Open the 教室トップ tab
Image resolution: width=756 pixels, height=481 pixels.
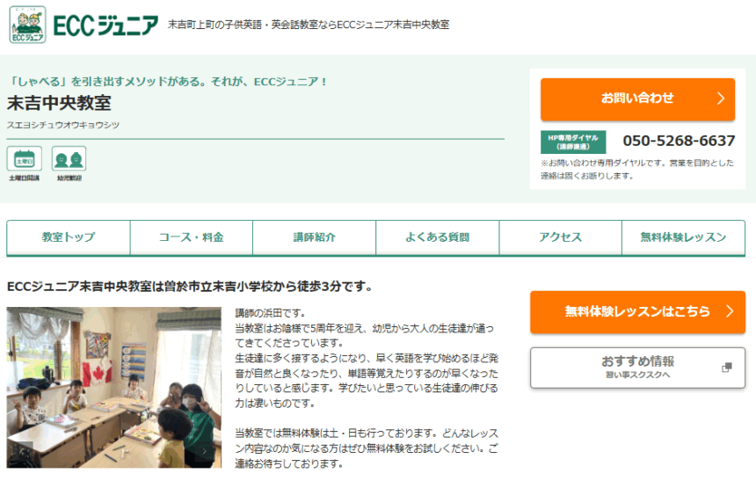[x=69, y=237]
